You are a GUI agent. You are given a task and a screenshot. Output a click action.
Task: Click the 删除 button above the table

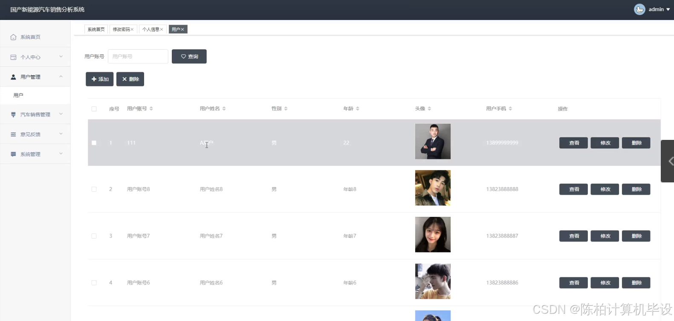130,79
